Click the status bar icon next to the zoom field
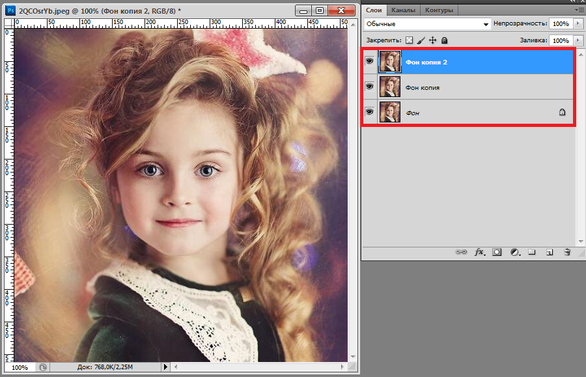 point(43,367)
